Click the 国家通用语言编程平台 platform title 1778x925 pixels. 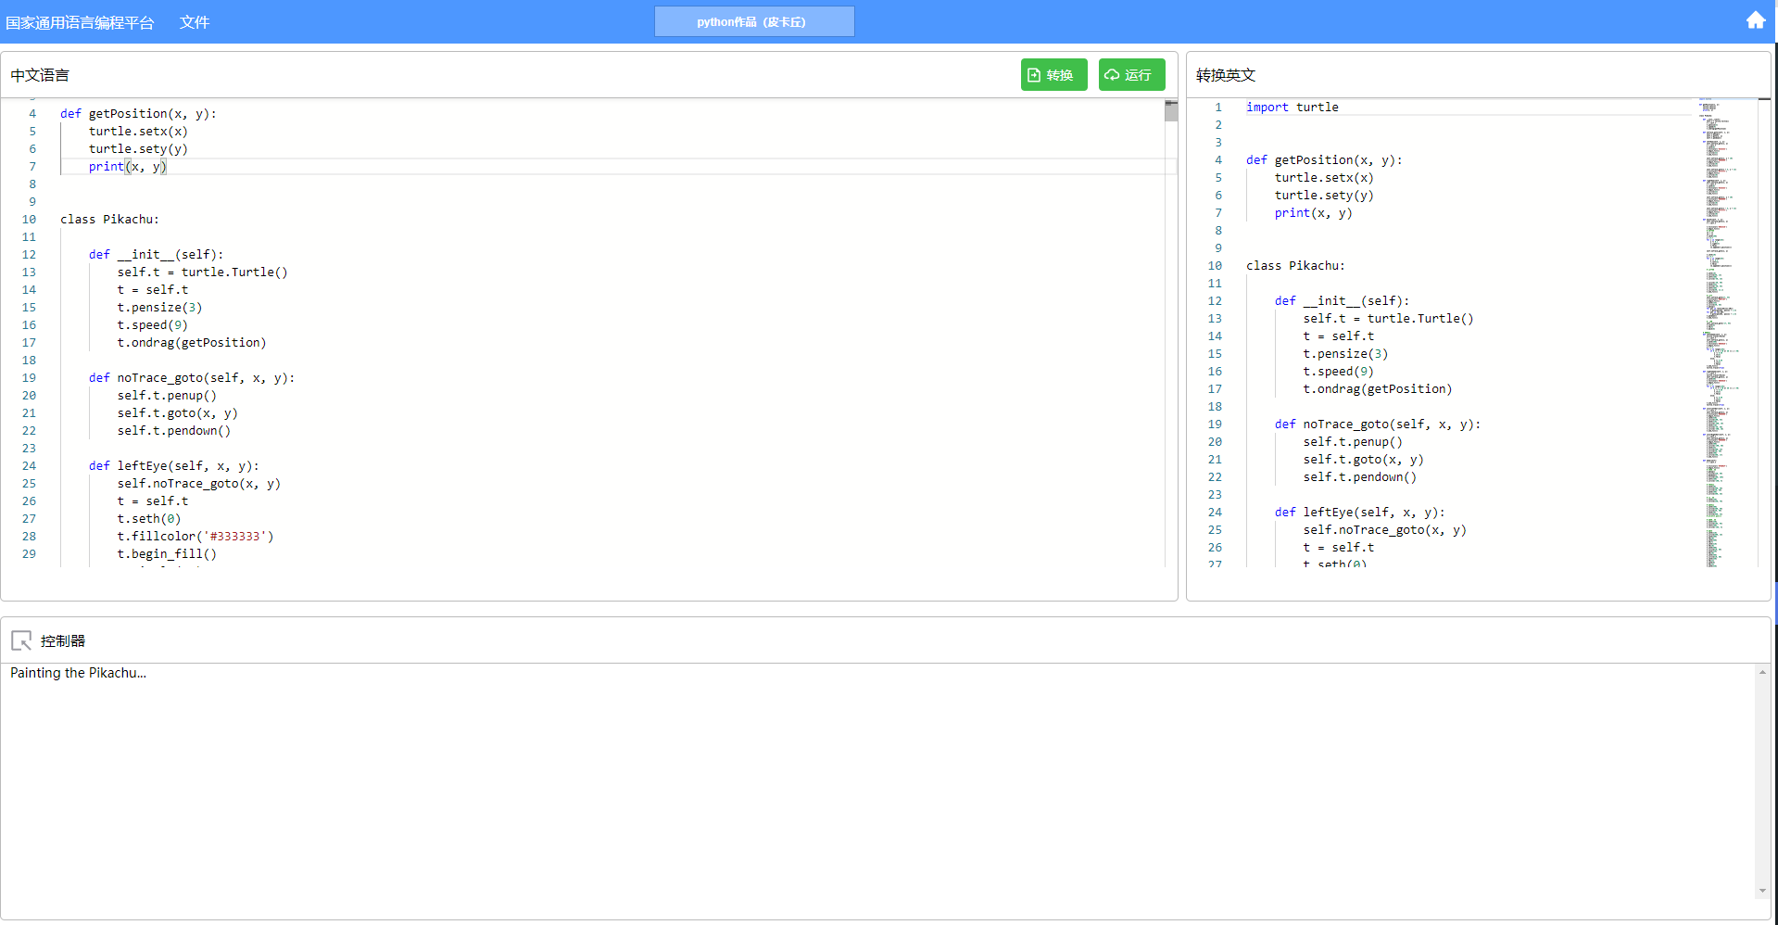pyautogui.click(x=81, y=22)
